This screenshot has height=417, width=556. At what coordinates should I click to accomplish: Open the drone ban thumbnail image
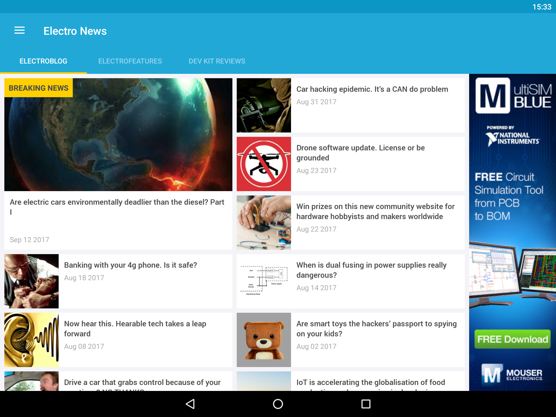[x=264, y=164]
